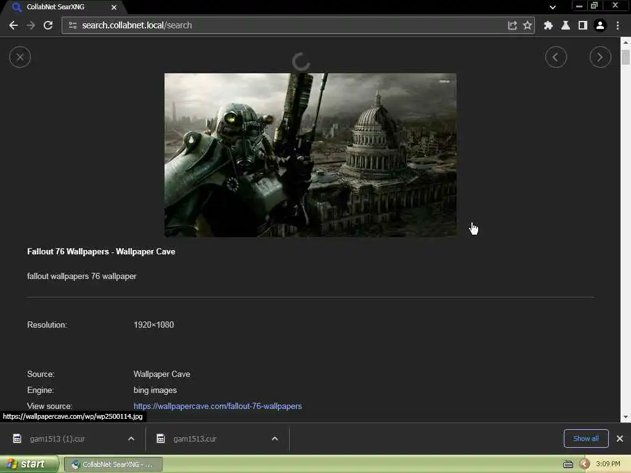Viewport: 631px width, 473px height.
Task: Go to the previous image result
Action: (556, 57)
